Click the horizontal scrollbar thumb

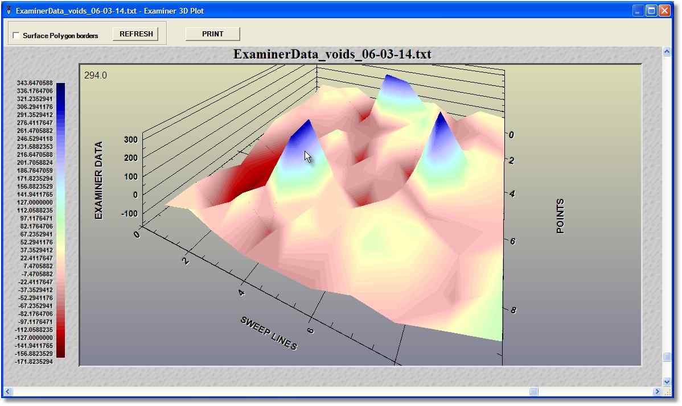pos(533,391)
